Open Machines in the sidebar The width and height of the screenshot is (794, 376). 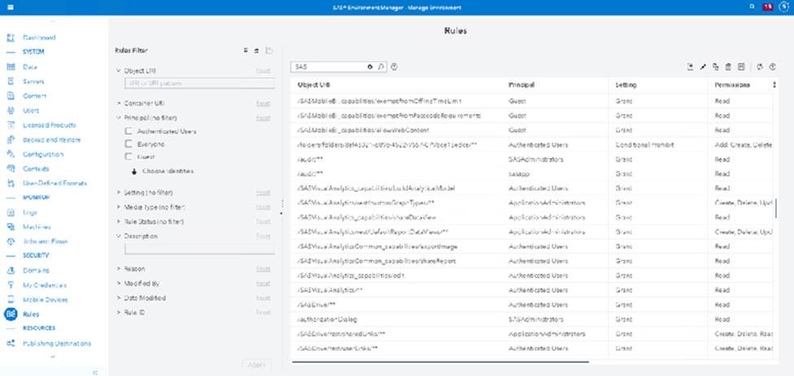[x=37, y=227]
